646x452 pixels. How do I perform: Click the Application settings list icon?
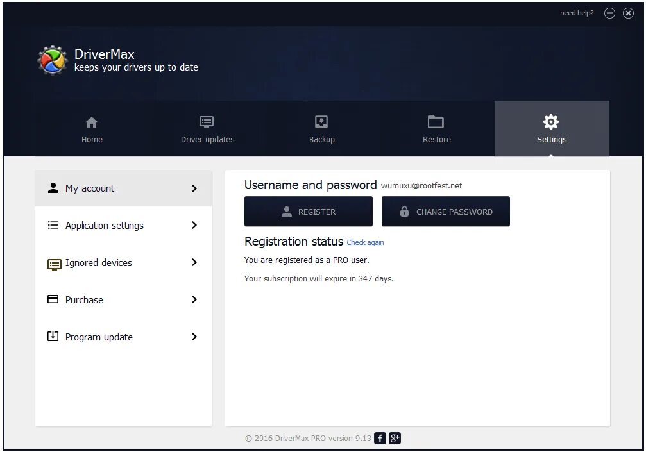pyautogui.click(x=53, y=225)
